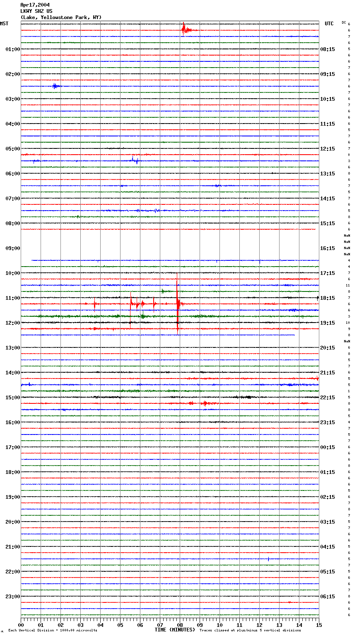Click the '12:00' MST hour label
The image size is (352, 636).
tap(13, 323)
